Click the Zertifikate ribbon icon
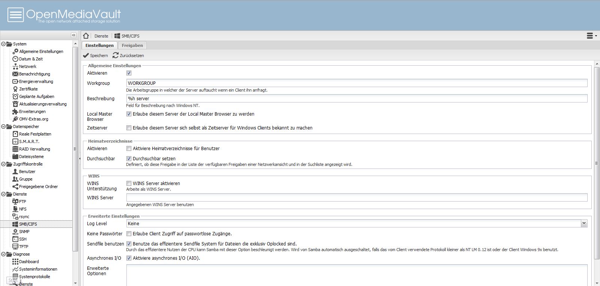Image resolution: width=600 pixels, height=286 pixels. (x=15, y=89)
